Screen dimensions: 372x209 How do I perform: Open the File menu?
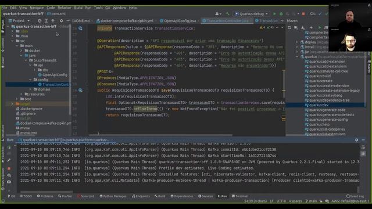[x=4, y=8]
